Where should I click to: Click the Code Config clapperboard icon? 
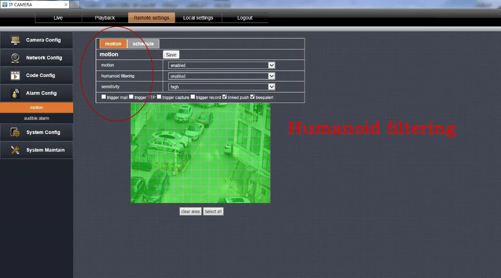click(15, 75)
